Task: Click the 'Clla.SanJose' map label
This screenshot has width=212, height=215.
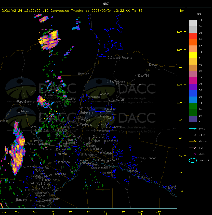Action: coord(116,81)
